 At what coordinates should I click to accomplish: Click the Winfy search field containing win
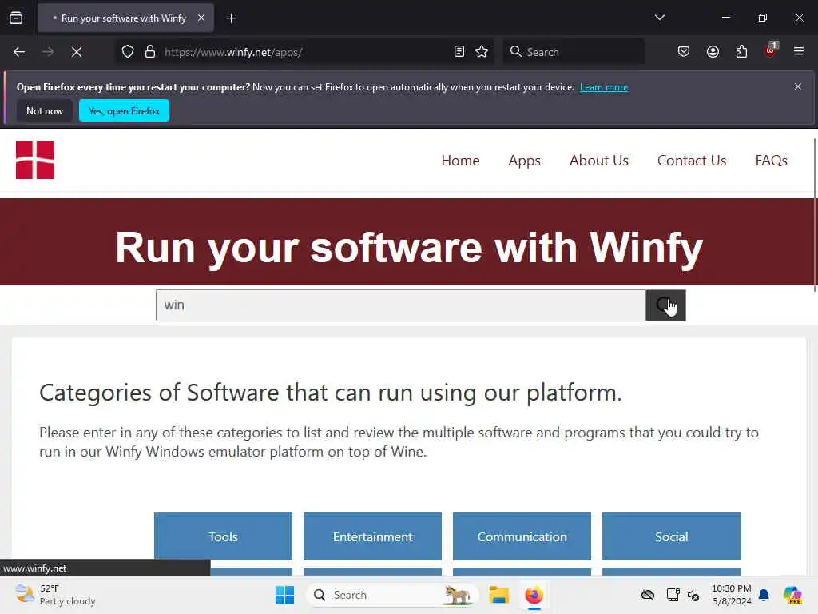401,305
